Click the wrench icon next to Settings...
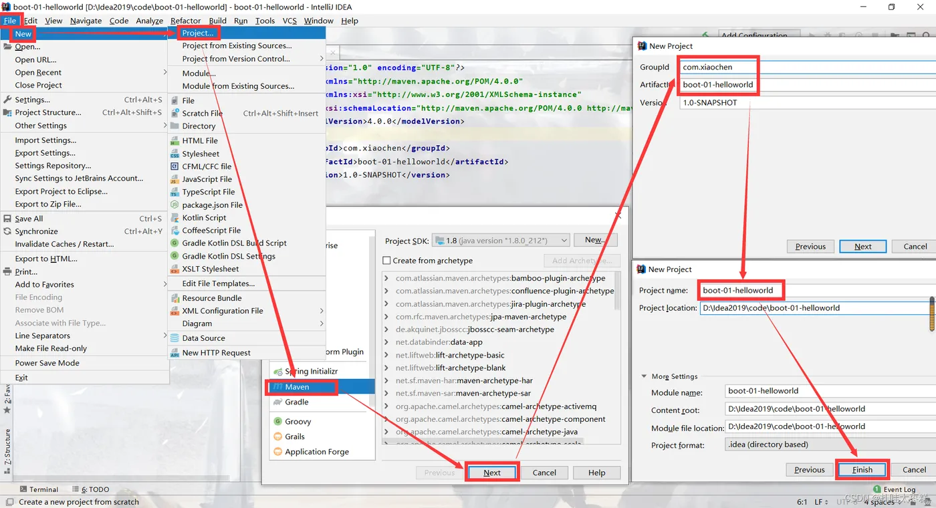The image size is (936, 508). pos(8,100)
